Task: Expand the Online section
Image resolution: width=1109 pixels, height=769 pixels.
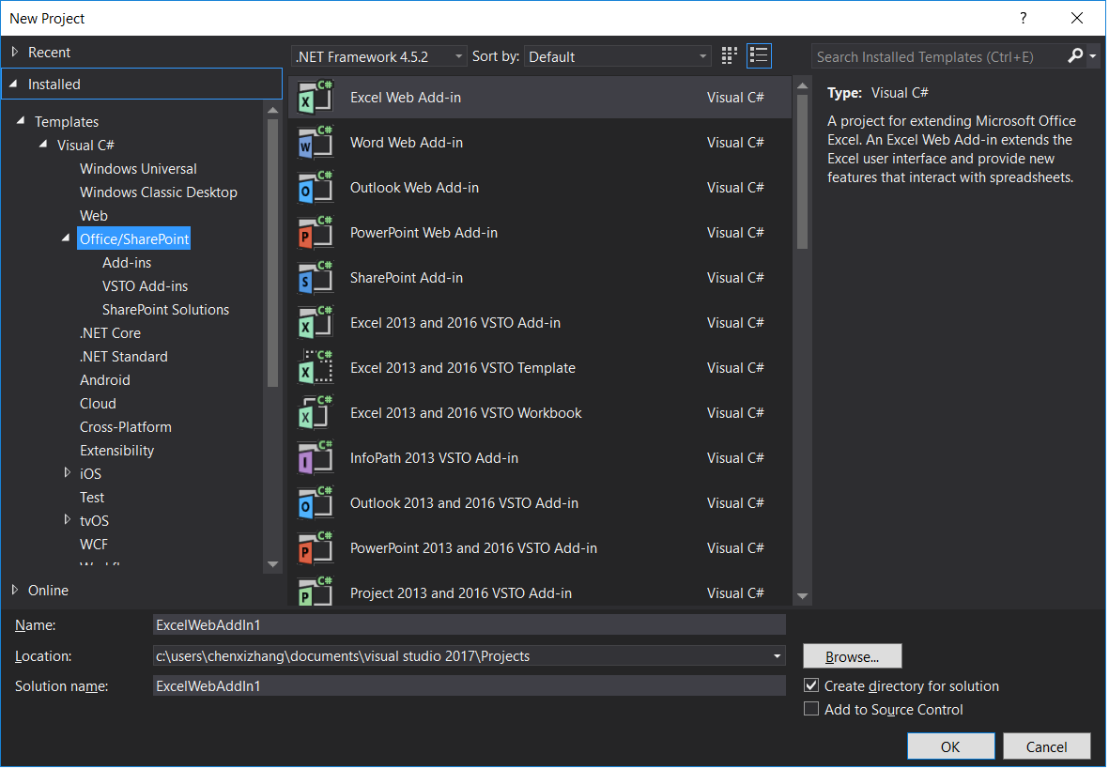Action: (15, 591)
